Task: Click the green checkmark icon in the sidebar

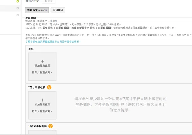Action: pyautogui.click(x=18, y=1)
